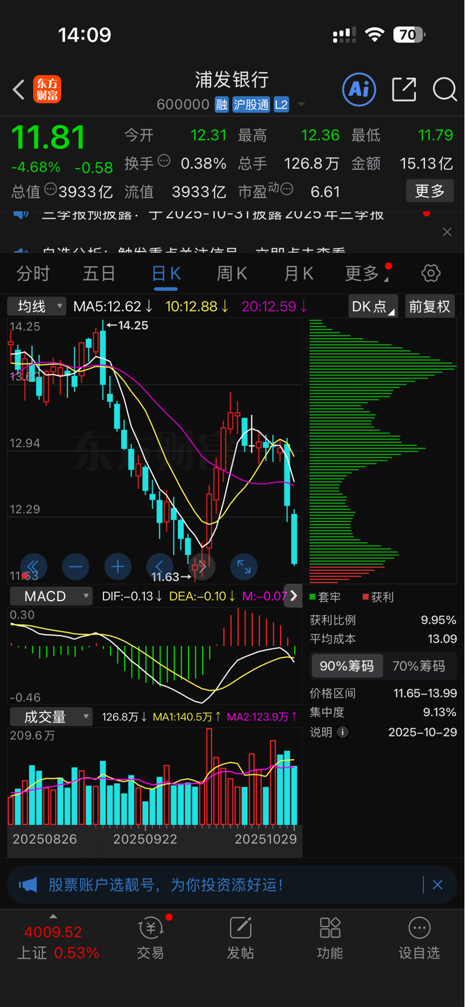Move chart right with arrow button

tap(201, 567)
